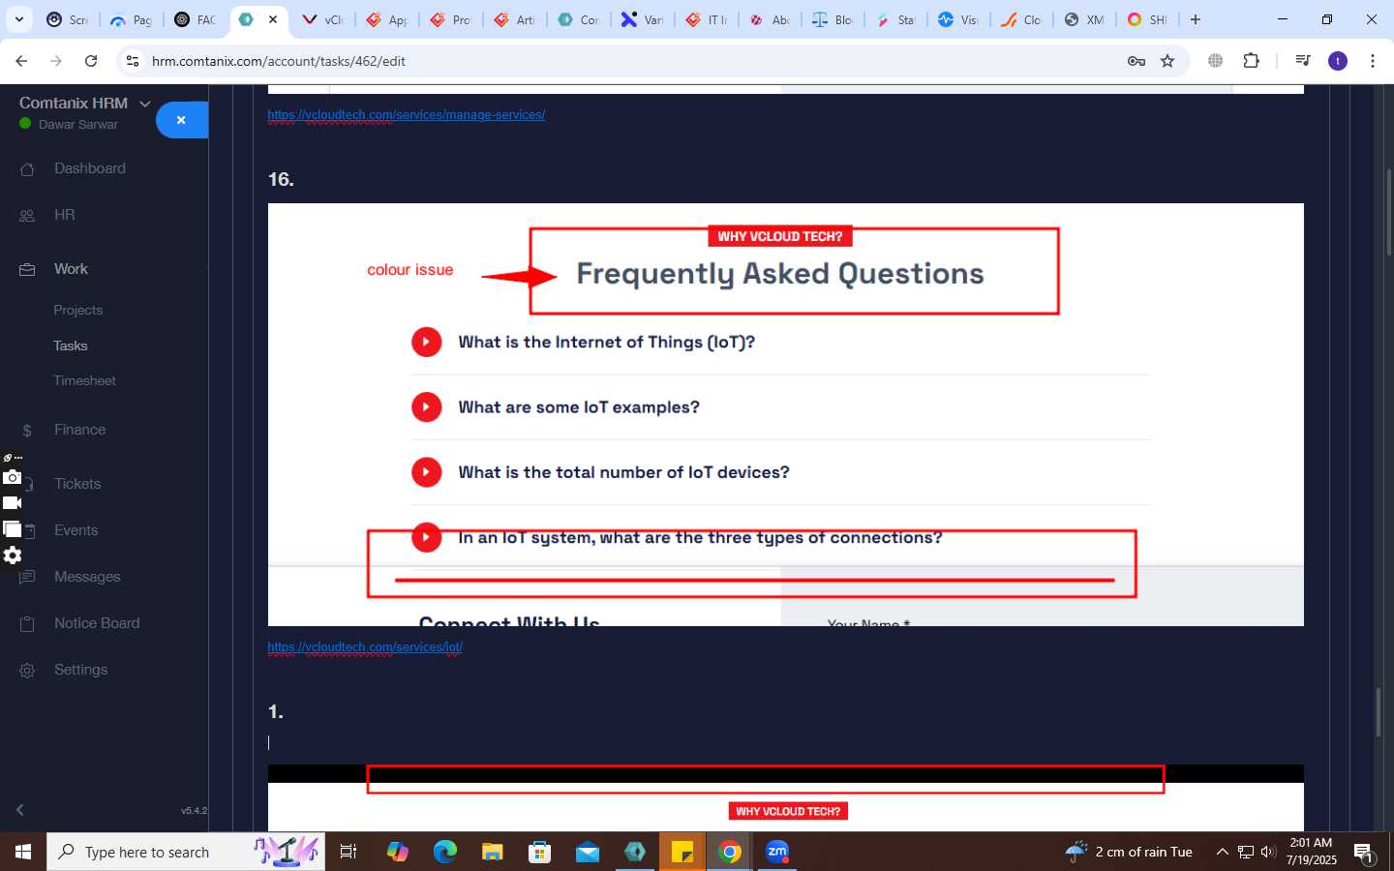Click the Settings gear icon in sidebar
This screenshot has width=1394, height=871.
click(27, 671)
